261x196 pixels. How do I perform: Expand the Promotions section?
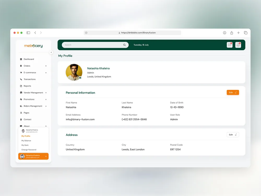[x=46, y=99]
